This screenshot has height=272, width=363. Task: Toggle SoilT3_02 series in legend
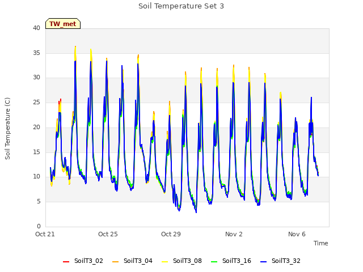click(83, 261)
